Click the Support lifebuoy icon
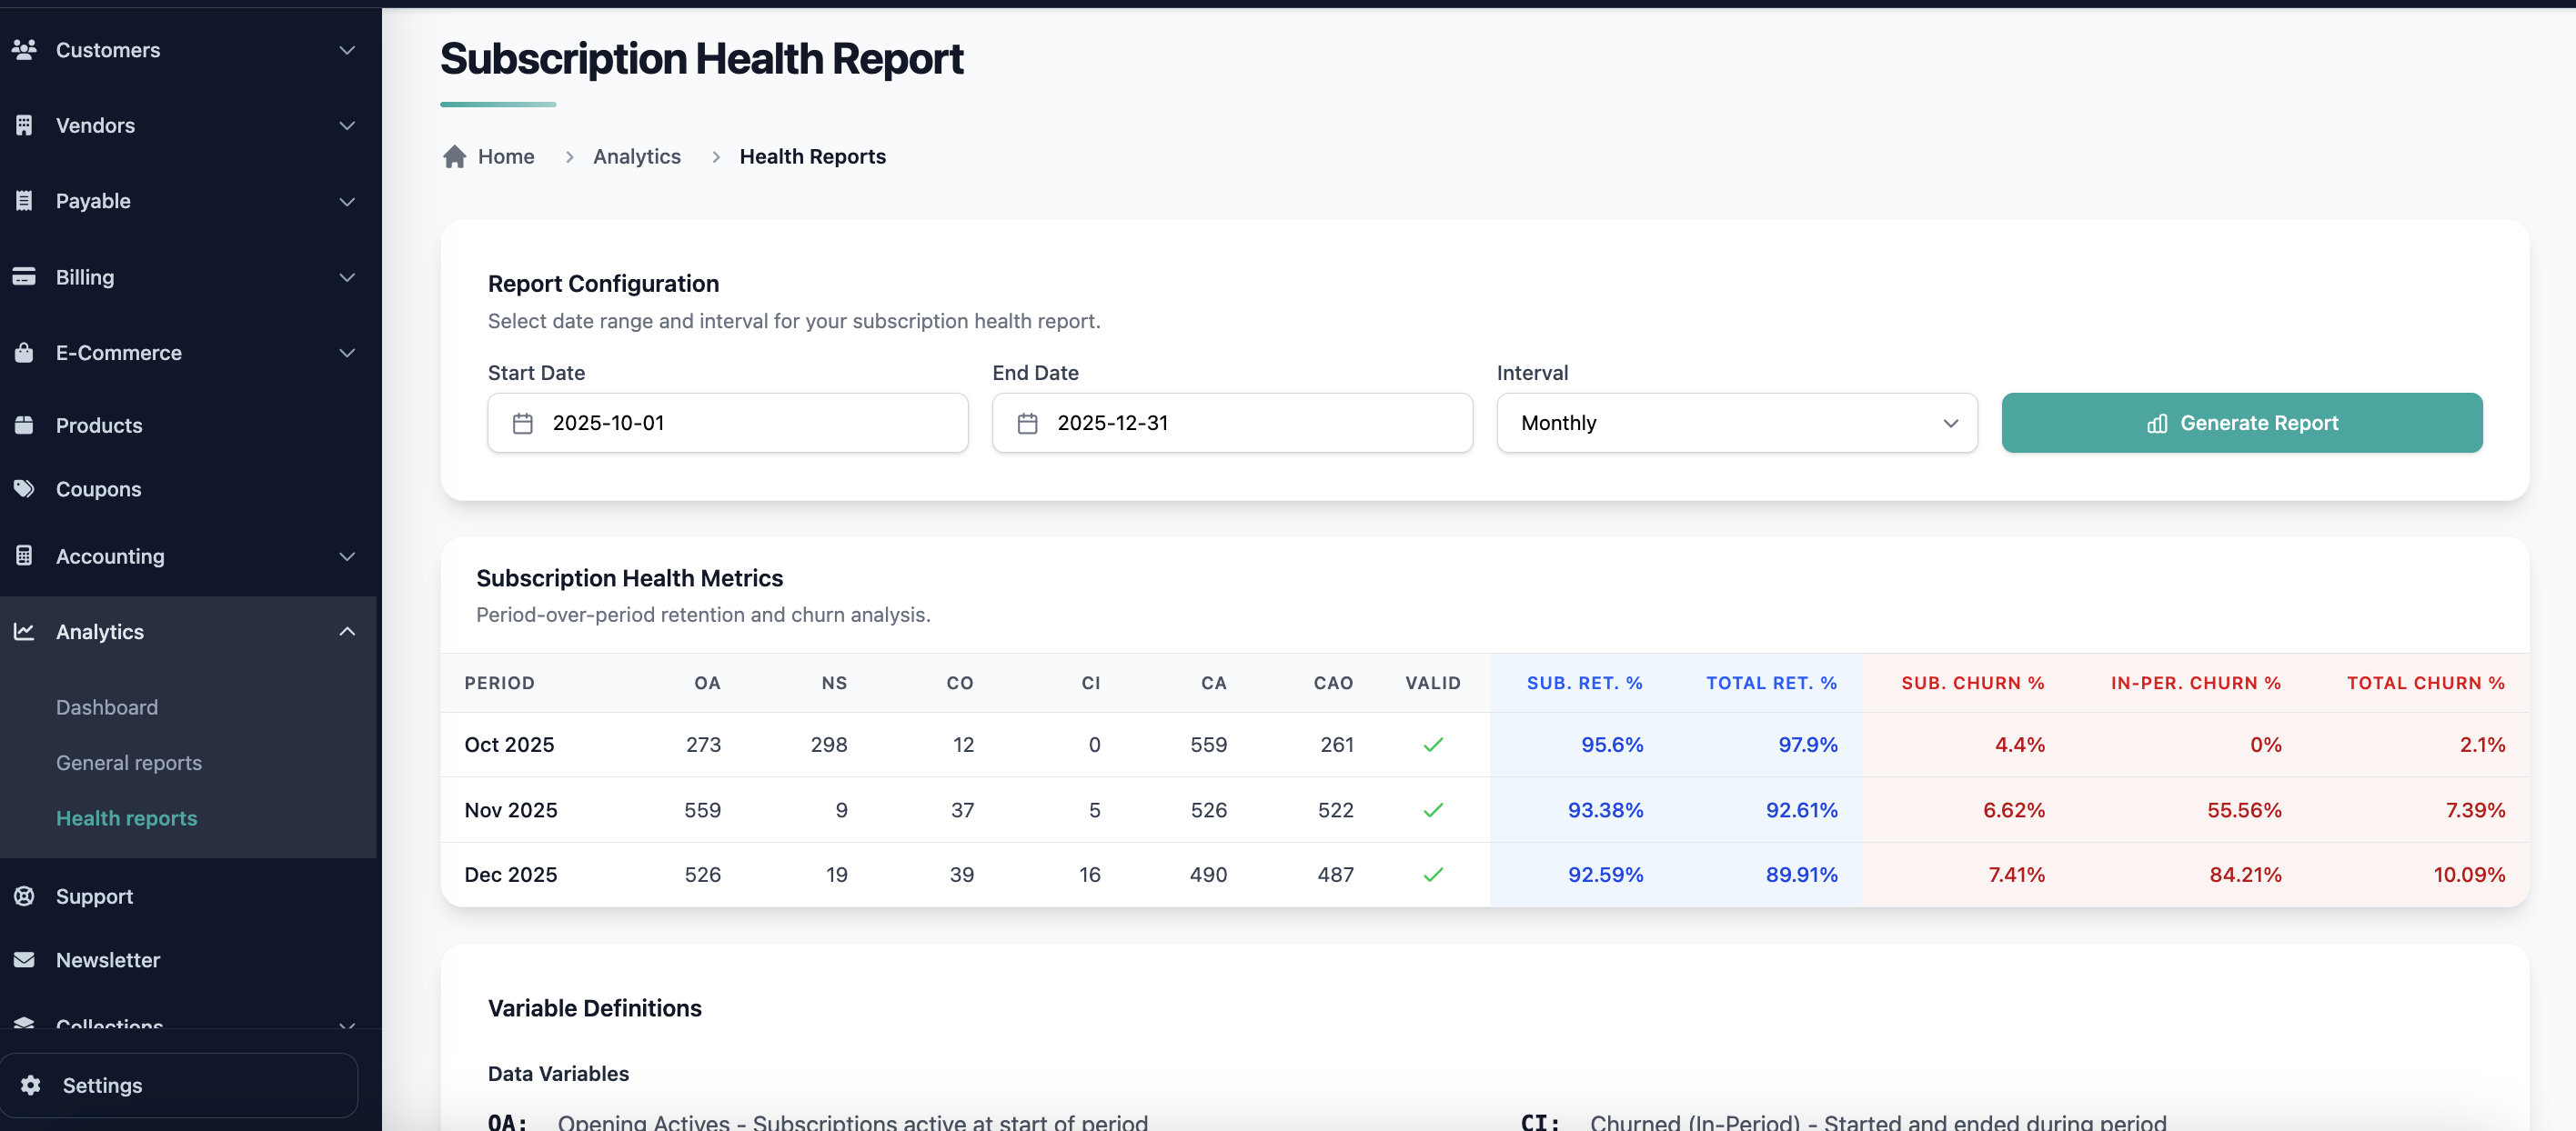 click(24, 896)
